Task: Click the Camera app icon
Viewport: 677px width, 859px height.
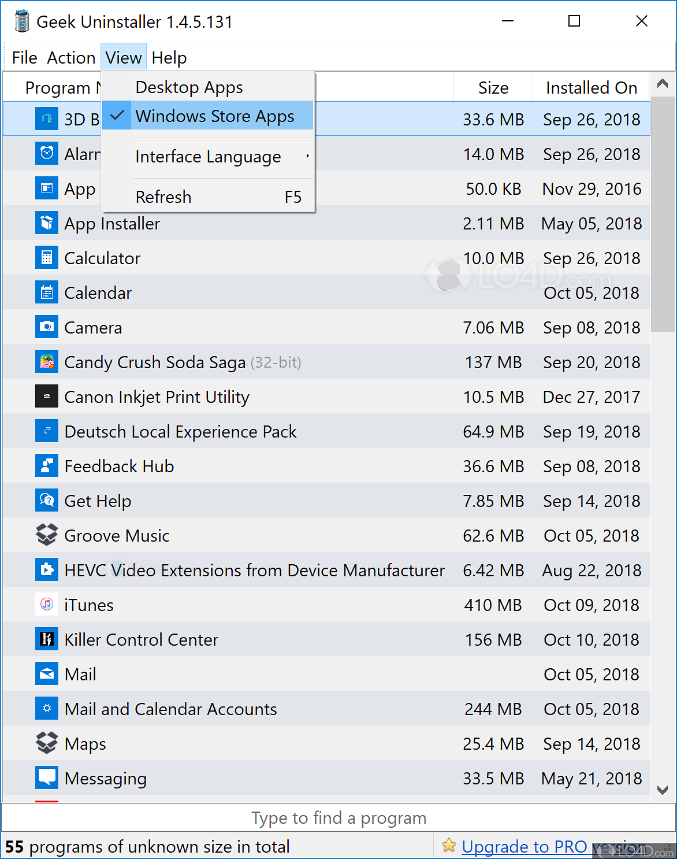Action: [46, 327]
